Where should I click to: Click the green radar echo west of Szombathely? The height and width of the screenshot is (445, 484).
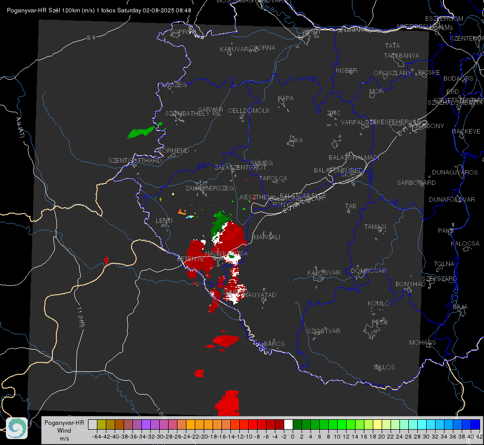point(141,132)
